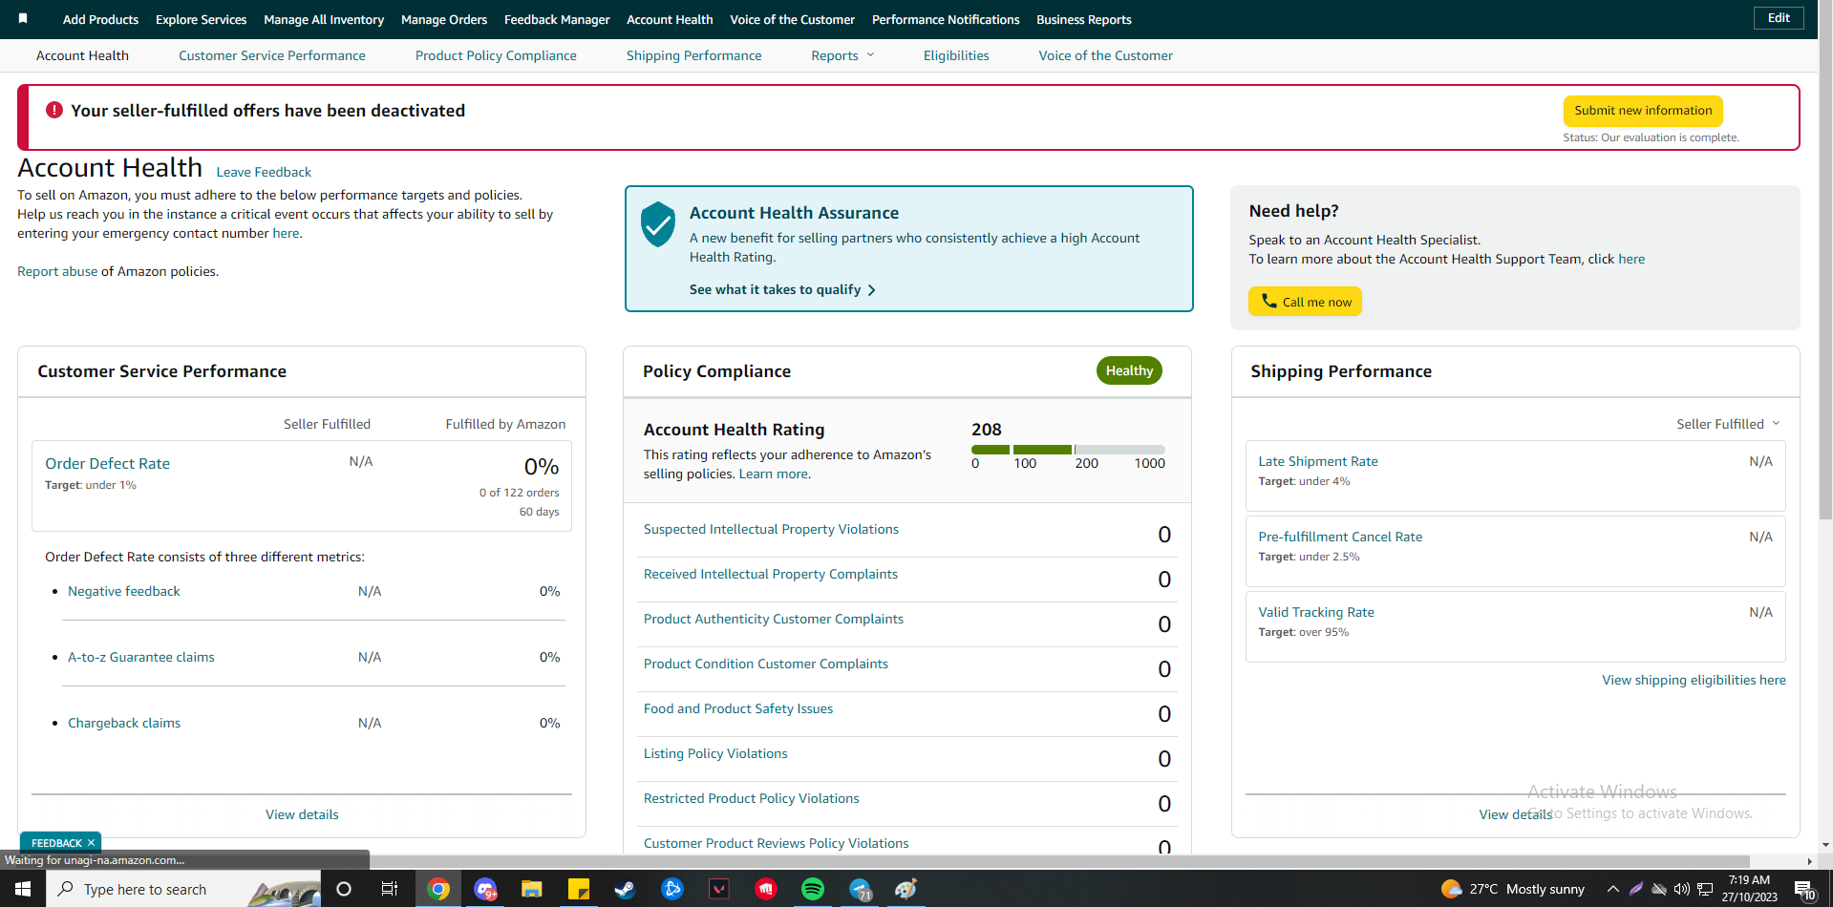
Task: Click the feather pen icon in system tray
Action: [x=1636, y=889]
